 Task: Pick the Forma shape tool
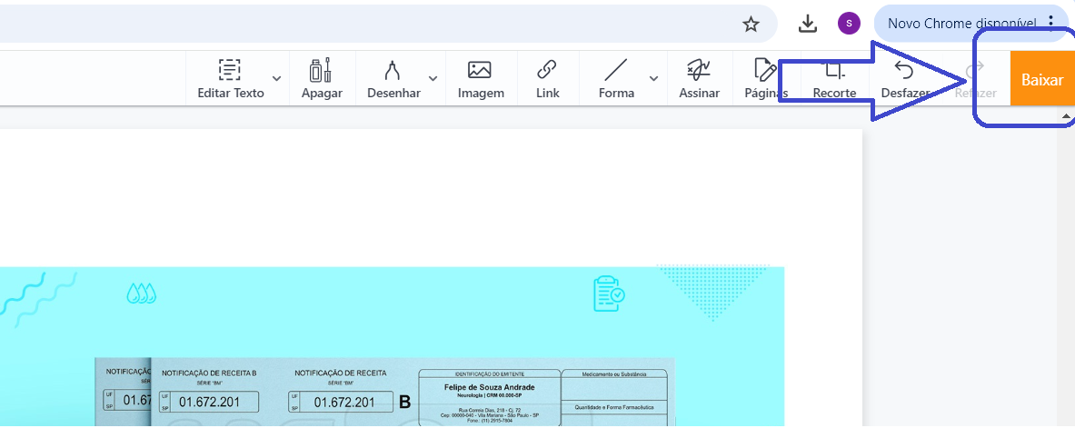(616, 79)
